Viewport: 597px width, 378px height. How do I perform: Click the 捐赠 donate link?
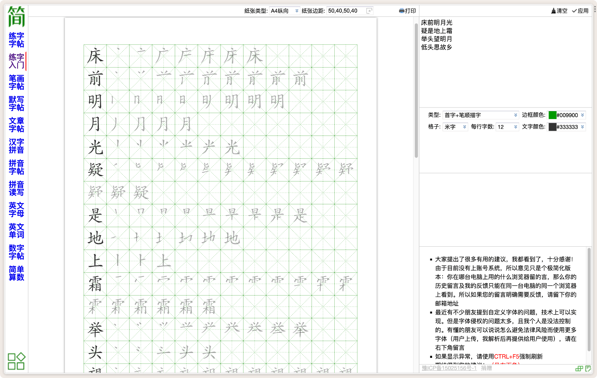(x=486, y=368)
